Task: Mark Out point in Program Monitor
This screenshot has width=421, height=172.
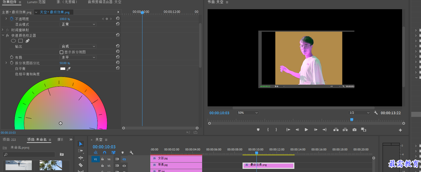Action: (x=276, y=130)
